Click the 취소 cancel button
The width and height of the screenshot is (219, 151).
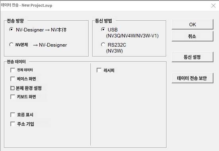click(x=192, y=36)
